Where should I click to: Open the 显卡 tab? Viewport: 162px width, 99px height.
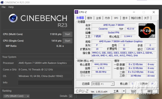125,18
